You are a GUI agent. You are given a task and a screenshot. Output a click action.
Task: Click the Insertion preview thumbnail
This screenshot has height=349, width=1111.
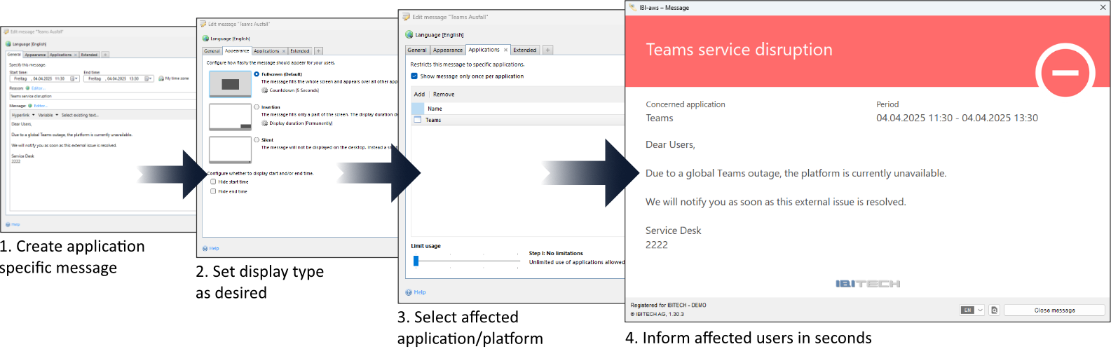tap(230, 117)
